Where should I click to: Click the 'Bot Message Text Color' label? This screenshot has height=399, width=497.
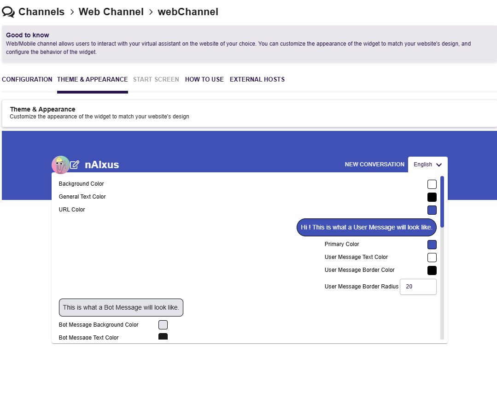[x=88, y=337]
